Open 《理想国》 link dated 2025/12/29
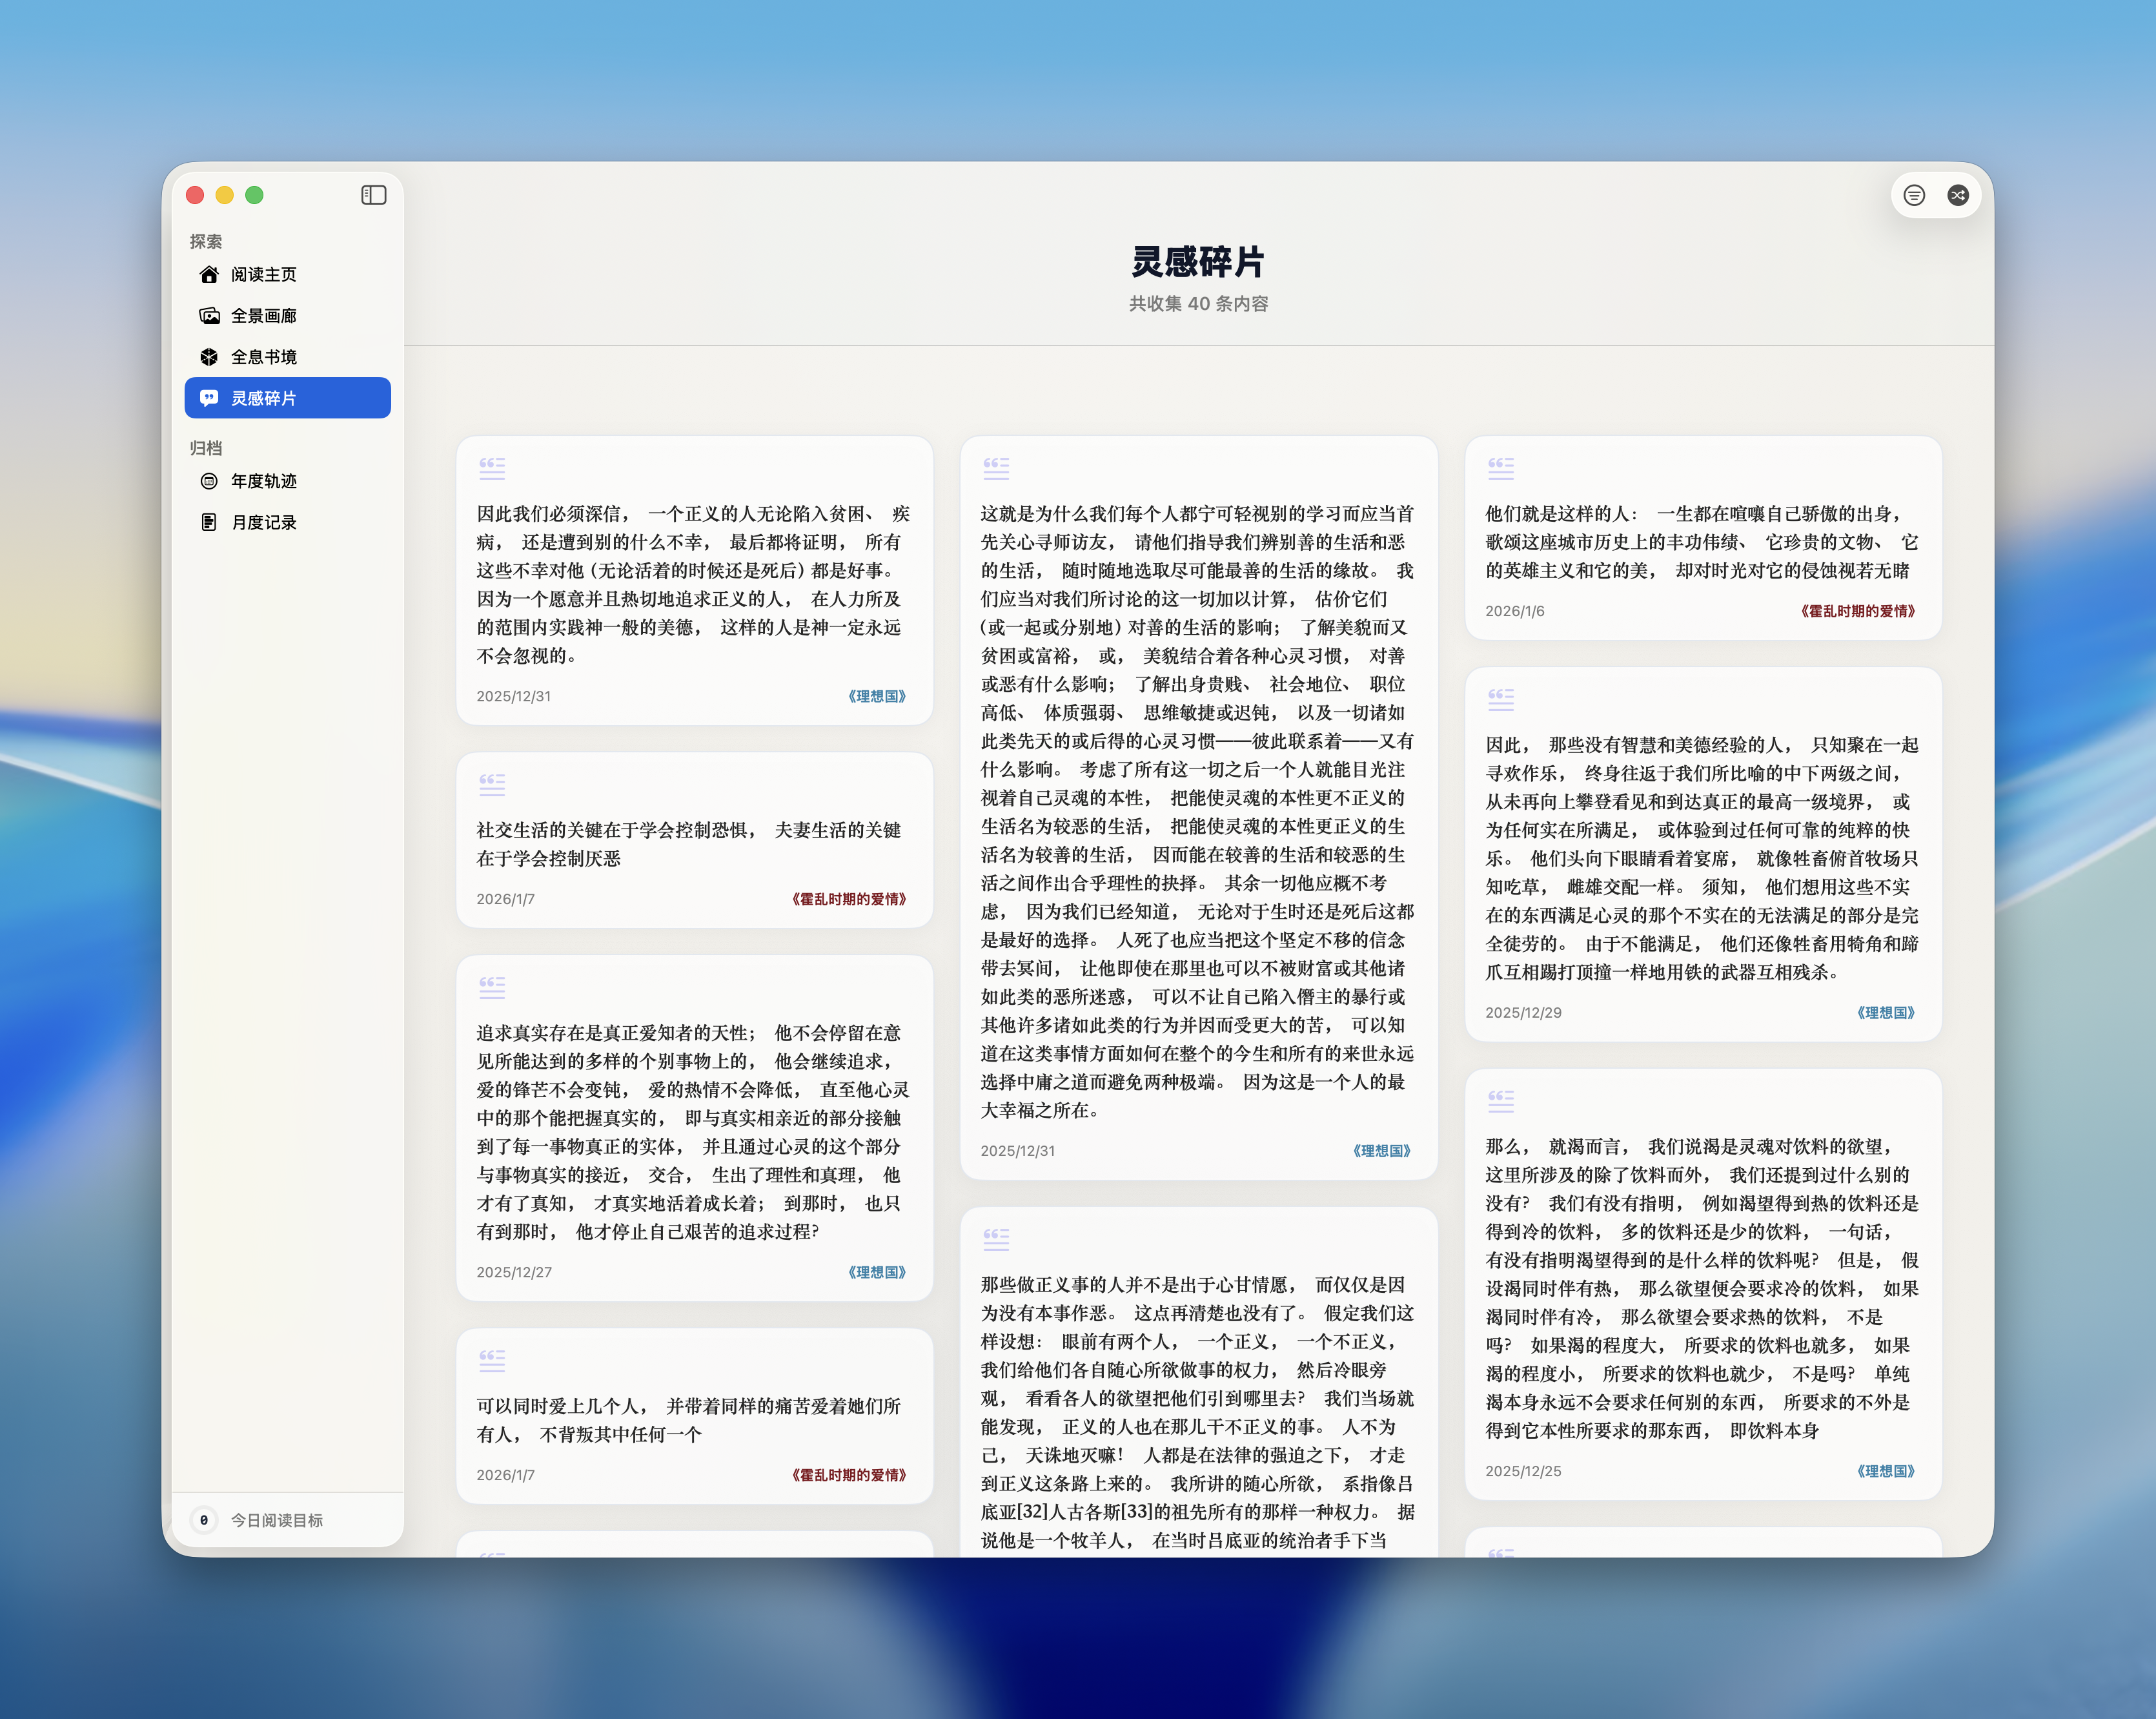Viewport: 2156px width, 1719px height. [1886, 1013]
